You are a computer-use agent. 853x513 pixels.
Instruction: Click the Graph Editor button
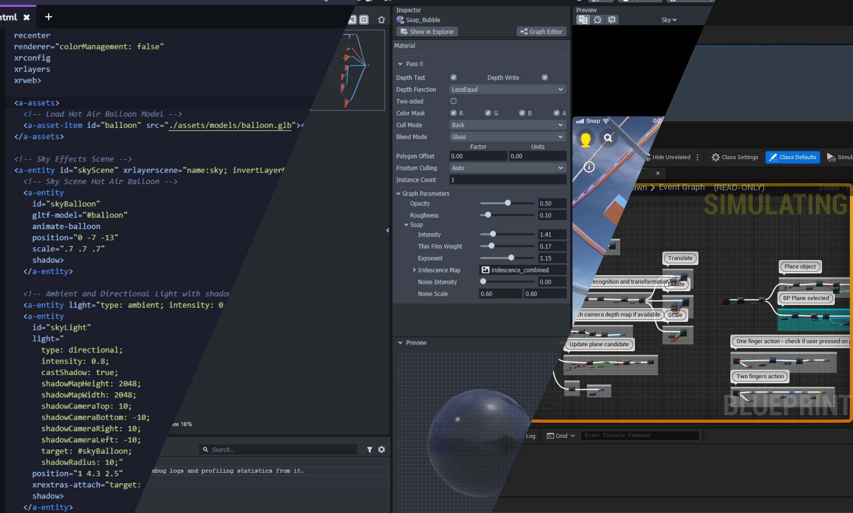point(541,32)
